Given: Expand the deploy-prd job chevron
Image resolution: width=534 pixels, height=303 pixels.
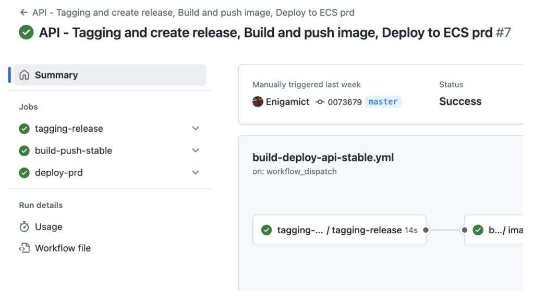Looking at the screenshot, I should [x=196, y=172].
